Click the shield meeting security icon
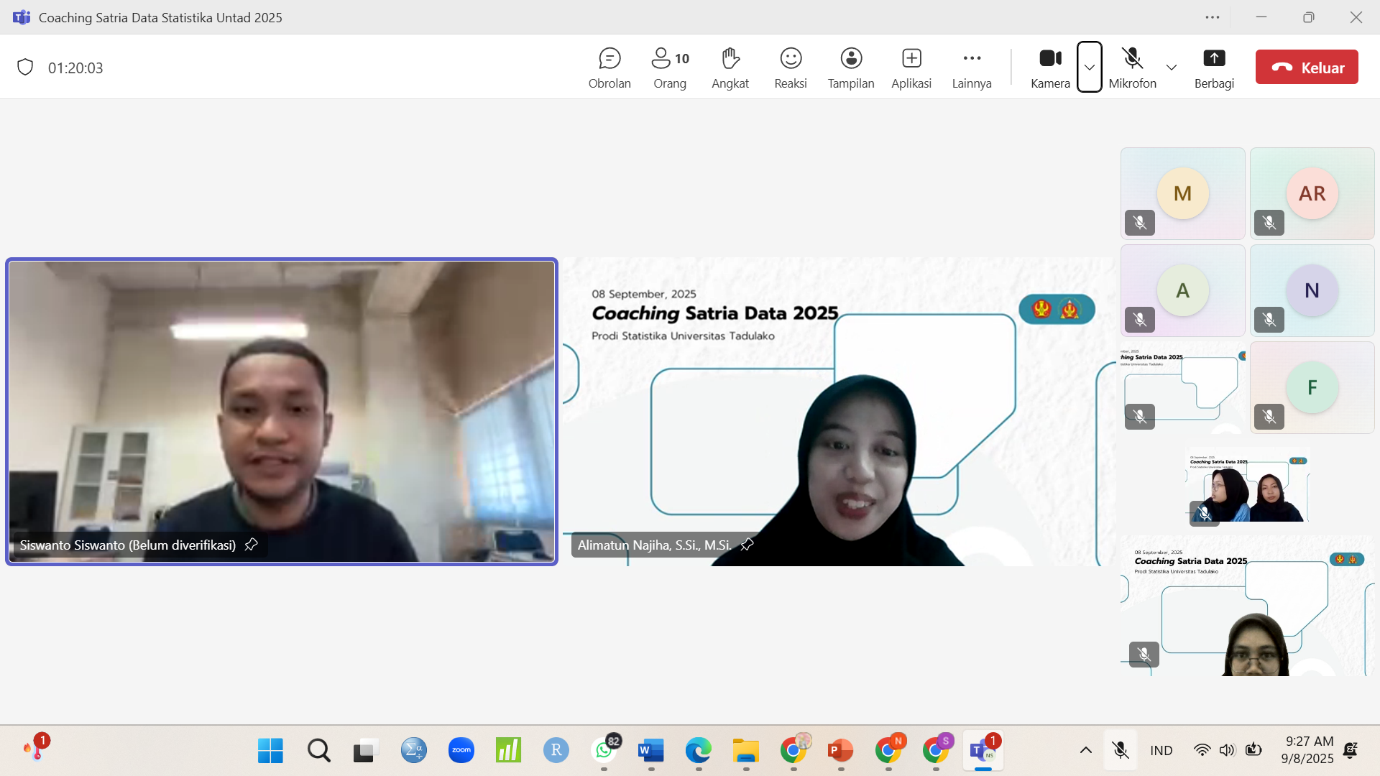The image size is (1380, 776). (x=25, y=68)
